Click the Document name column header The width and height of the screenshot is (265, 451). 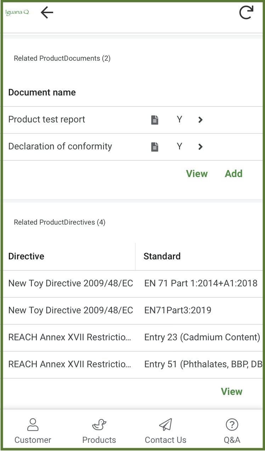tap(42, 93)
